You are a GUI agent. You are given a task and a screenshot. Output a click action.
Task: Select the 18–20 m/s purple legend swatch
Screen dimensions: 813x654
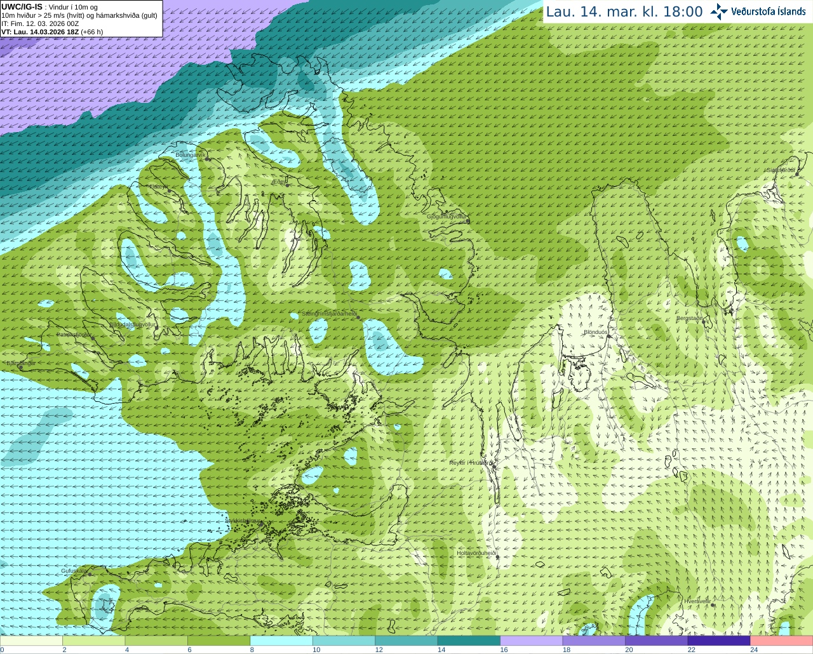[594, 641]
